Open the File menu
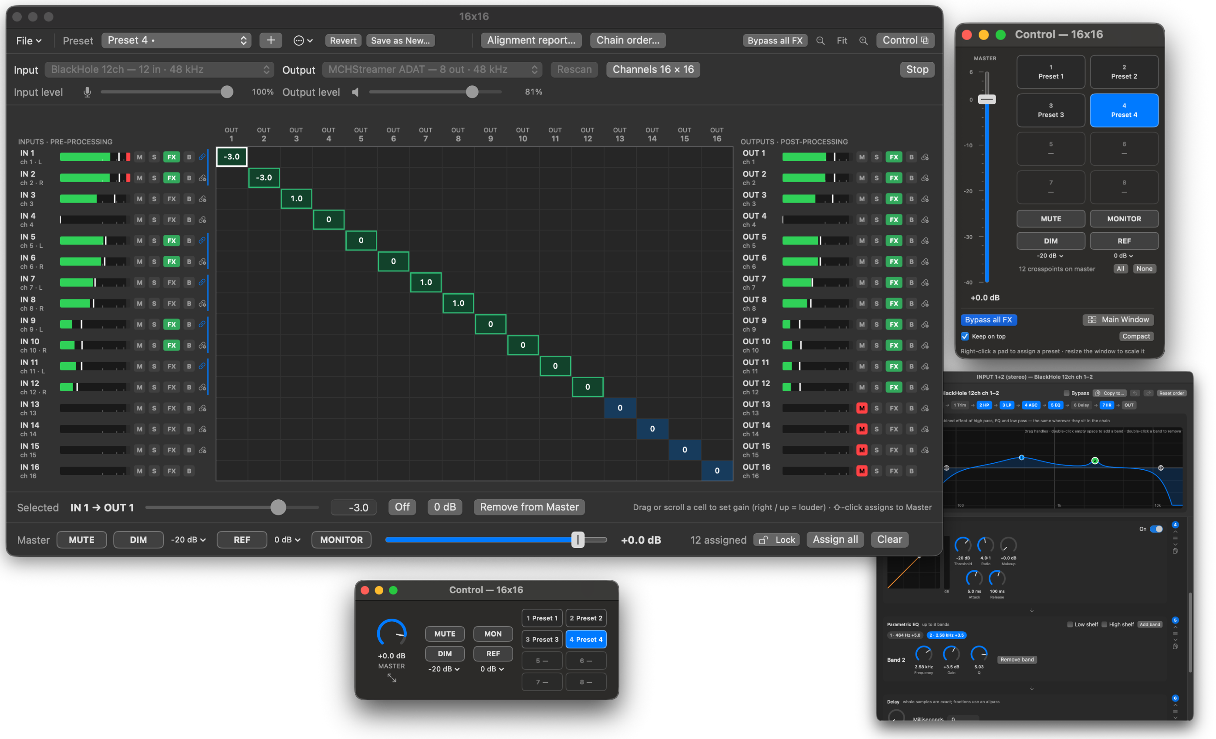Viewport: 1216px width, 739px height. point(29,41)
